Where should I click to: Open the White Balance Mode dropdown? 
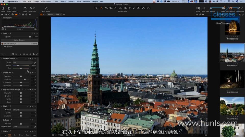[23, 62]
